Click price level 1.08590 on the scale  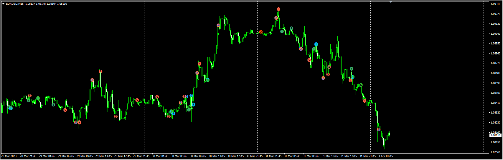(x=496, y=83)
